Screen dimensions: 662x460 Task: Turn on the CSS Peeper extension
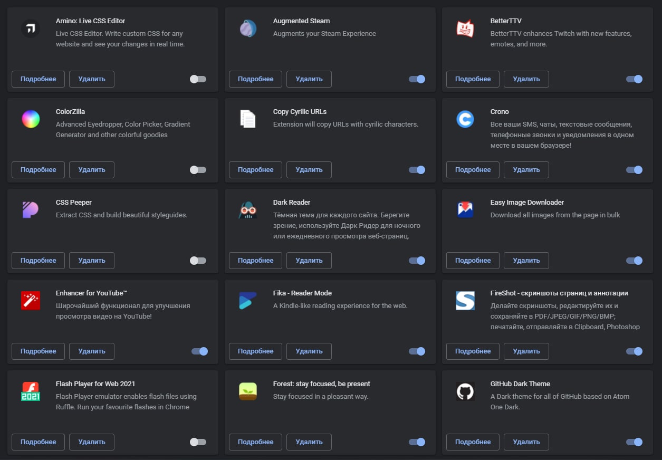[x=198, y=261]
